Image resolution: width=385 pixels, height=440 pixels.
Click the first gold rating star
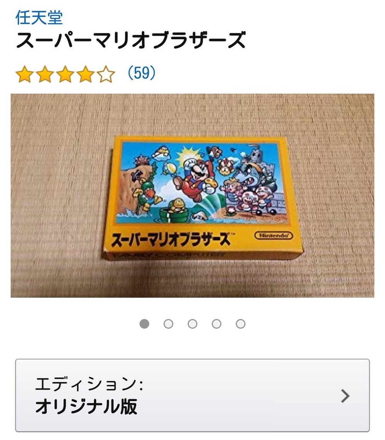(25, 74)
